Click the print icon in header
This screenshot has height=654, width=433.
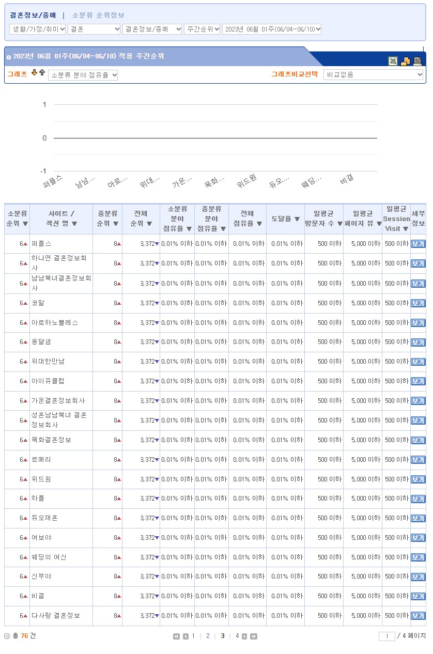417,61
